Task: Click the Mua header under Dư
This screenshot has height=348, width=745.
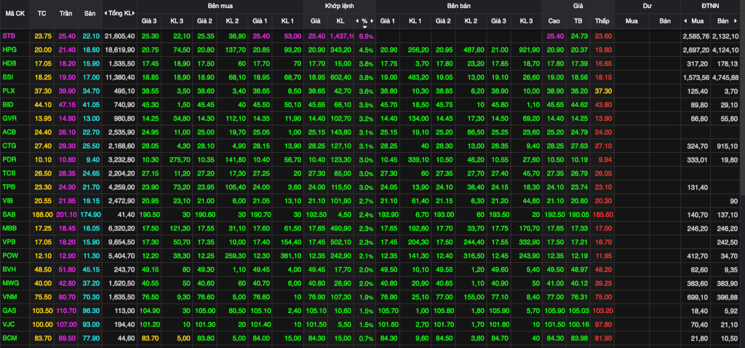Action: [632, 21]
